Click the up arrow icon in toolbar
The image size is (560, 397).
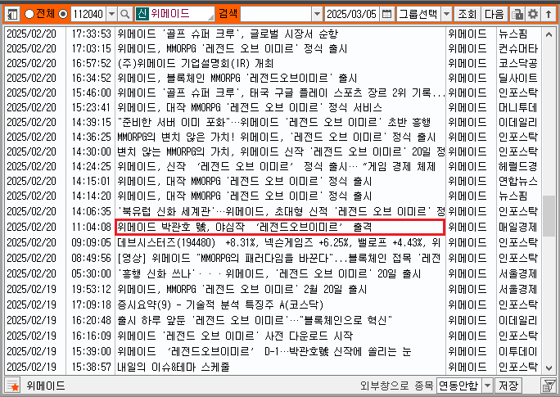coord(549,14)
